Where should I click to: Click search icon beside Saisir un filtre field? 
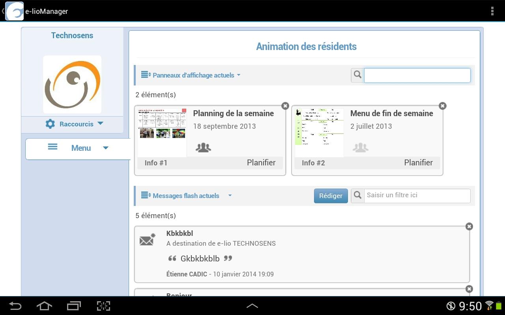(357, 196)
